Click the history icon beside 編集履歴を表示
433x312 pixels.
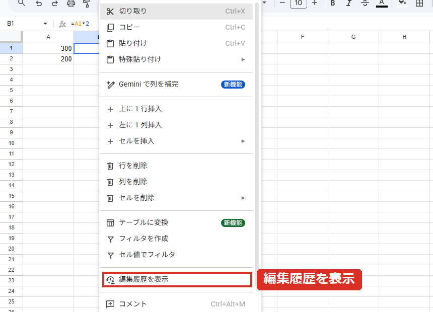[x=110, y=280]
